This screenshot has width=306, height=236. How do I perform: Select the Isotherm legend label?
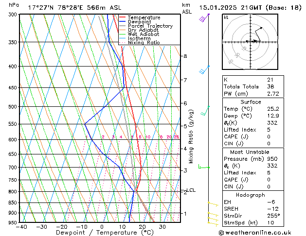point(139,38)
